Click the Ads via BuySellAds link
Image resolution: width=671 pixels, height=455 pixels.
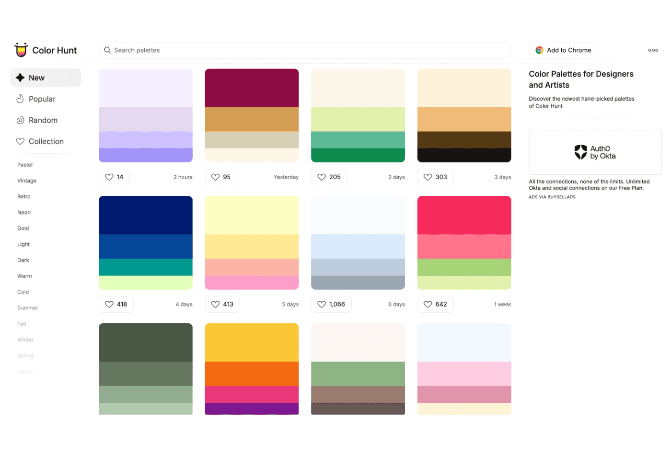pyautogui.click(x=552, y=197)
